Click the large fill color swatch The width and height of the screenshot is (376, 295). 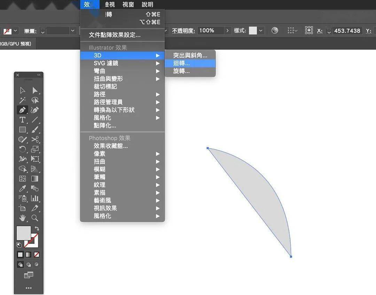coord(24,233)
